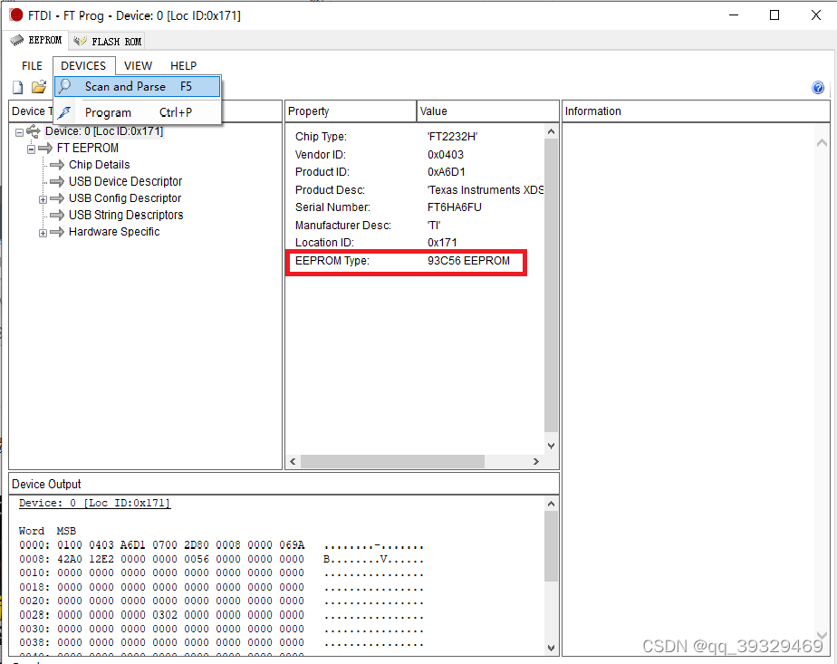Switch to the FLASH ROM tab
The width and height of the screenshot is (837, 664).
[x=107, y=41]
